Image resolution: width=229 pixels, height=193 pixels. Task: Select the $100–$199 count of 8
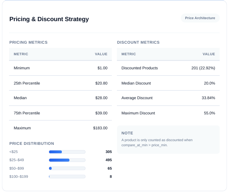pyautogui.click(x=111, y=176)
